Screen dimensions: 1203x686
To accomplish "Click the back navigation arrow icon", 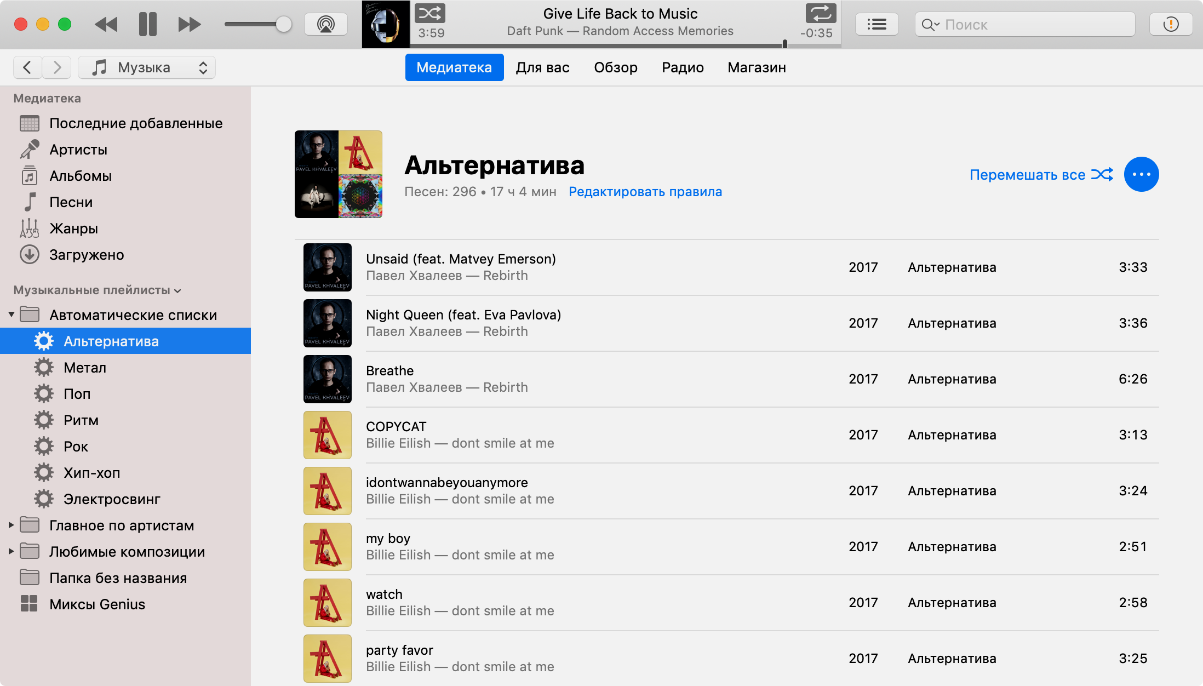I will [28, 67].
